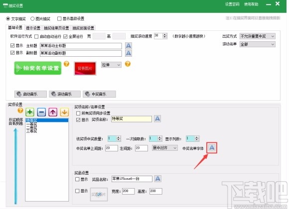
Task: Edit prize picture height field
Action: [156, 191]
